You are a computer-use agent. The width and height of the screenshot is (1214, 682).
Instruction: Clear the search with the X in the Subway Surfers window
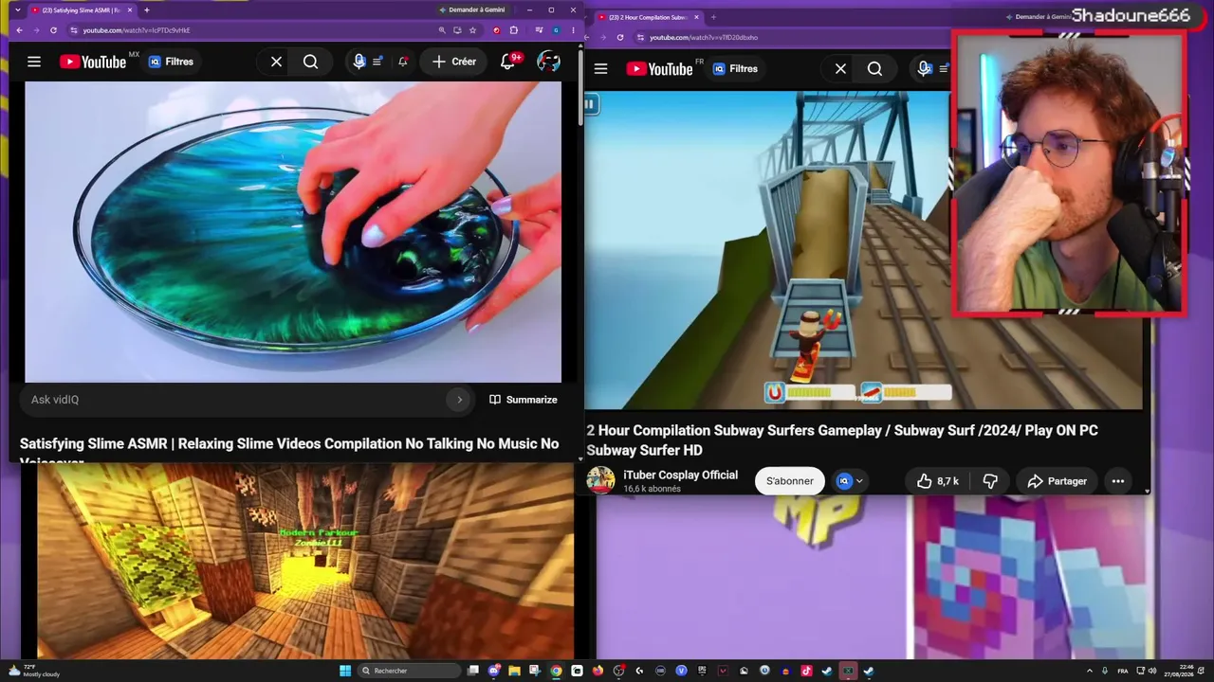click(840, 69)
